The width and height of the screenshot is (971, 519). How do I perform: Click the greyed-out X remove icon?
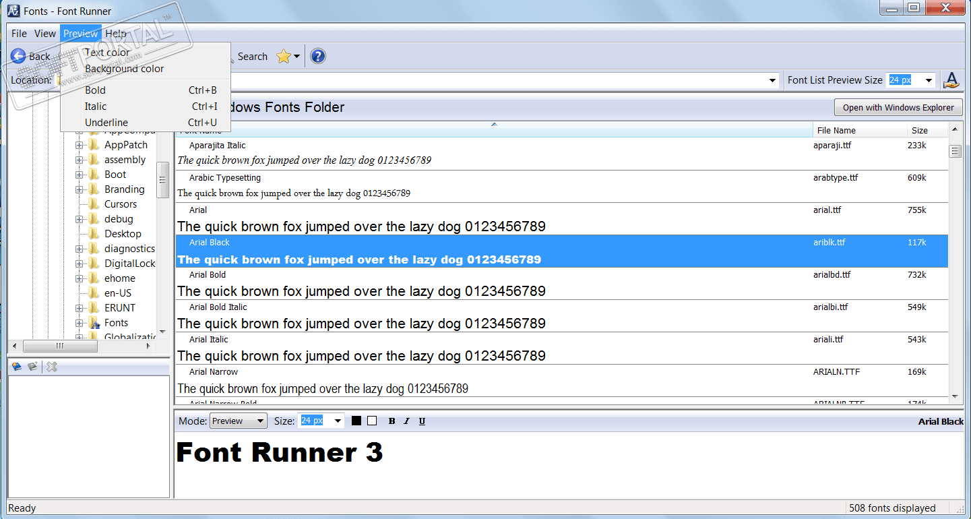coord(52,367)
